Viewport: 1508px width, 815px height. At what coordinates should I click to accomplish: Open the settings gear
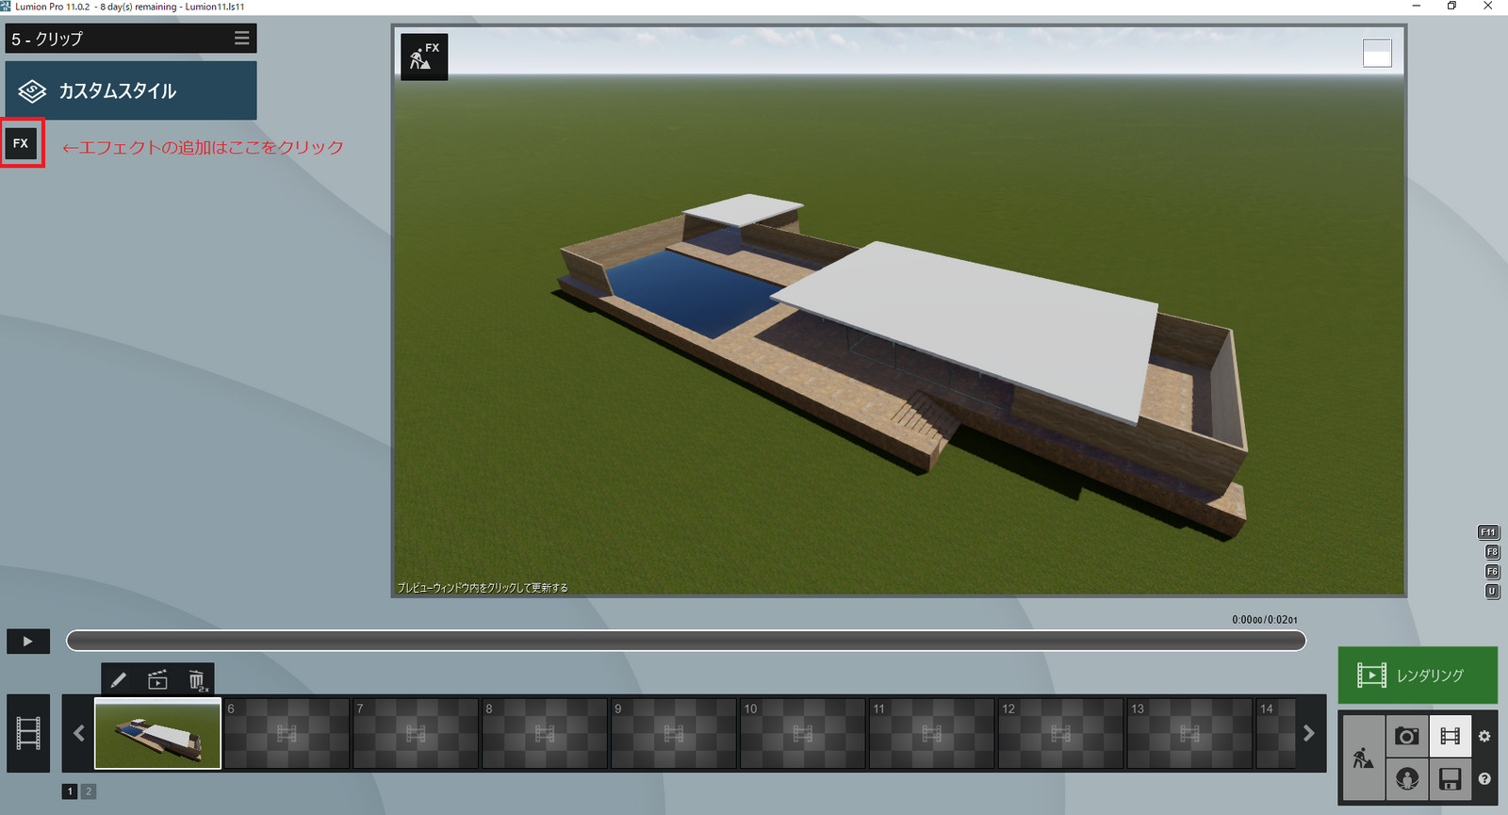[1484, 736]
